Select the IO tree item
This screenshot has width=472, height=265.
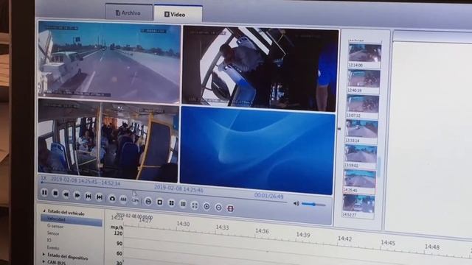(49, 240)
